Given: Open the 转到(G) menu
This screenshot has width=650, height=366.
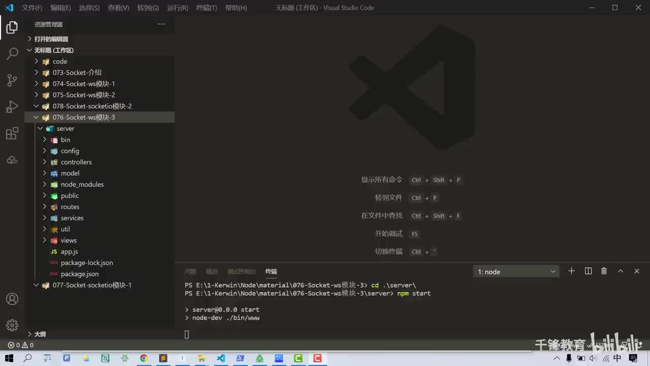Looking at the screenshot, I should click(148, 8).
